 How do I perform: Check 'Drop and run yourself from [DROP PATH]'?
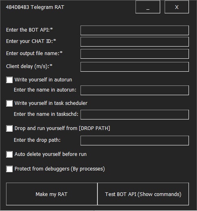(x=9, y=128)
